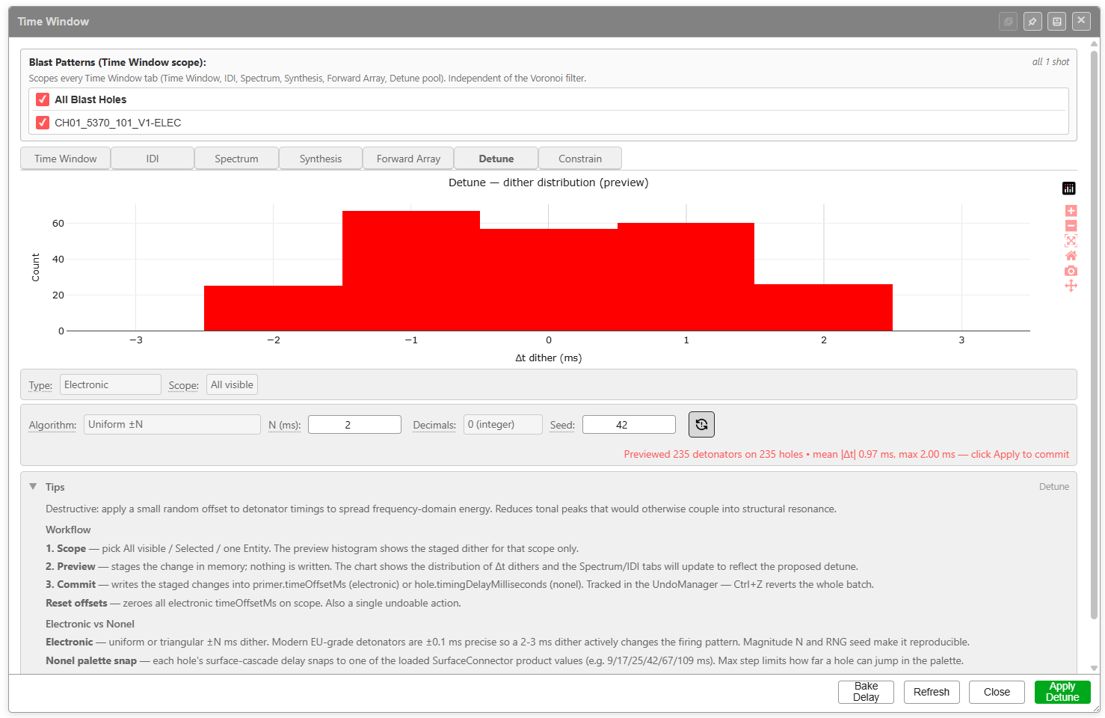The height and width of the screenshot is (718, 1105).
Task: Close the Time Window dialog with X
Action: tap(1081, 21)
